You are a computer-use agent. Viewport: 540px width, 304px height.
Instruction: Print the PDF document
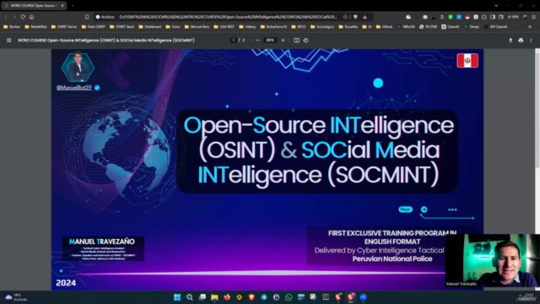521,41
